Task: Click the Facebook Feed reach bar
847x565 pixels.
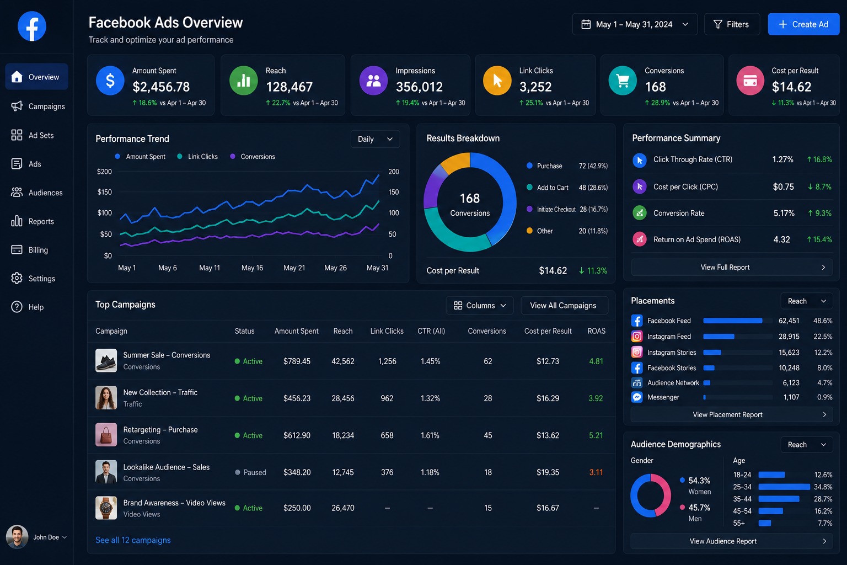Action: [x=733, y=321]
